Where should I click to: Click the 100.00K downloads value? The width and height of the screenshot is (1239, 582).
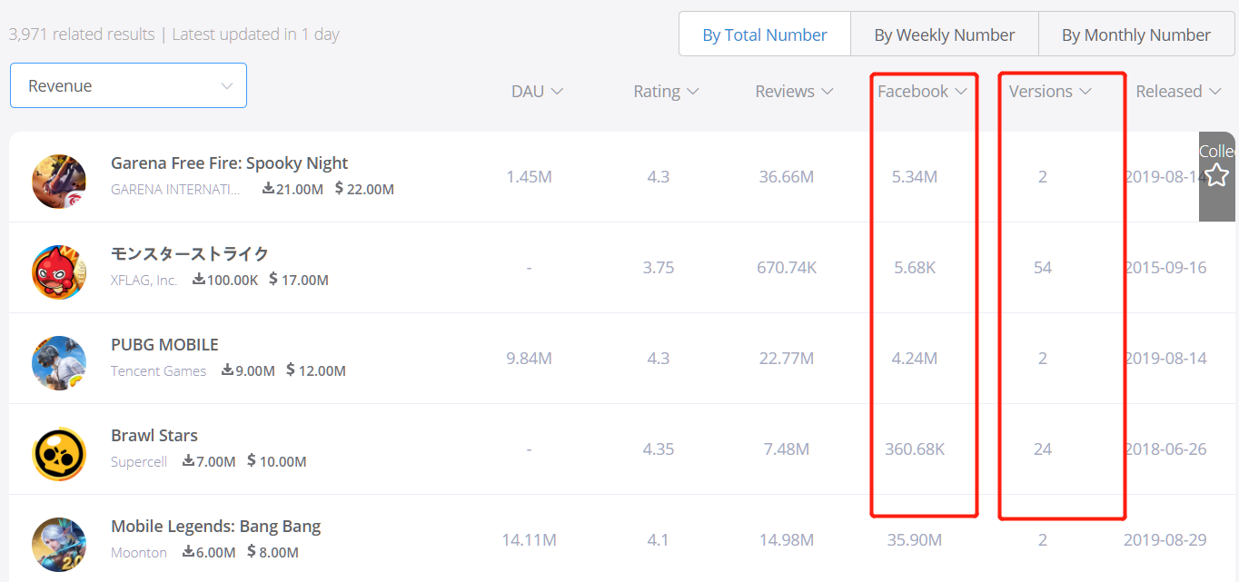click(225, 280)
